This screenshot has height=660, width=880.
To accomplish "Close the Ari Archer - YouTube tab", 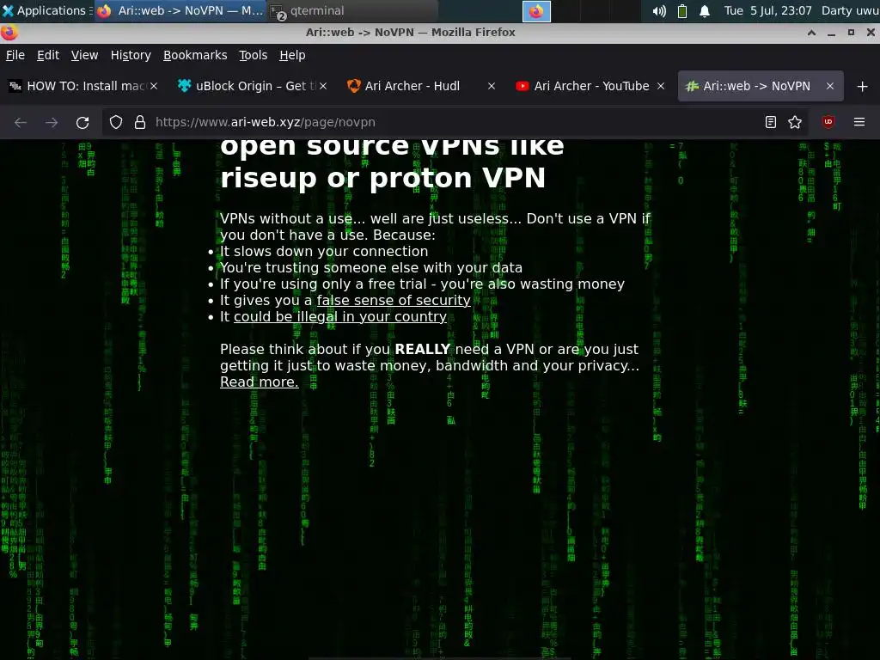I will click(x=661, y=86).
